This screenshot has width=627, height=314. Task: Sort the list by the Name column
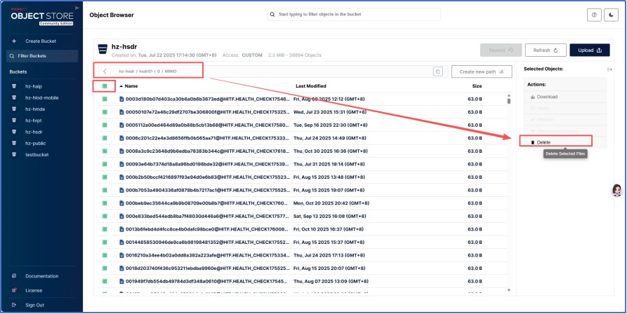131,86
